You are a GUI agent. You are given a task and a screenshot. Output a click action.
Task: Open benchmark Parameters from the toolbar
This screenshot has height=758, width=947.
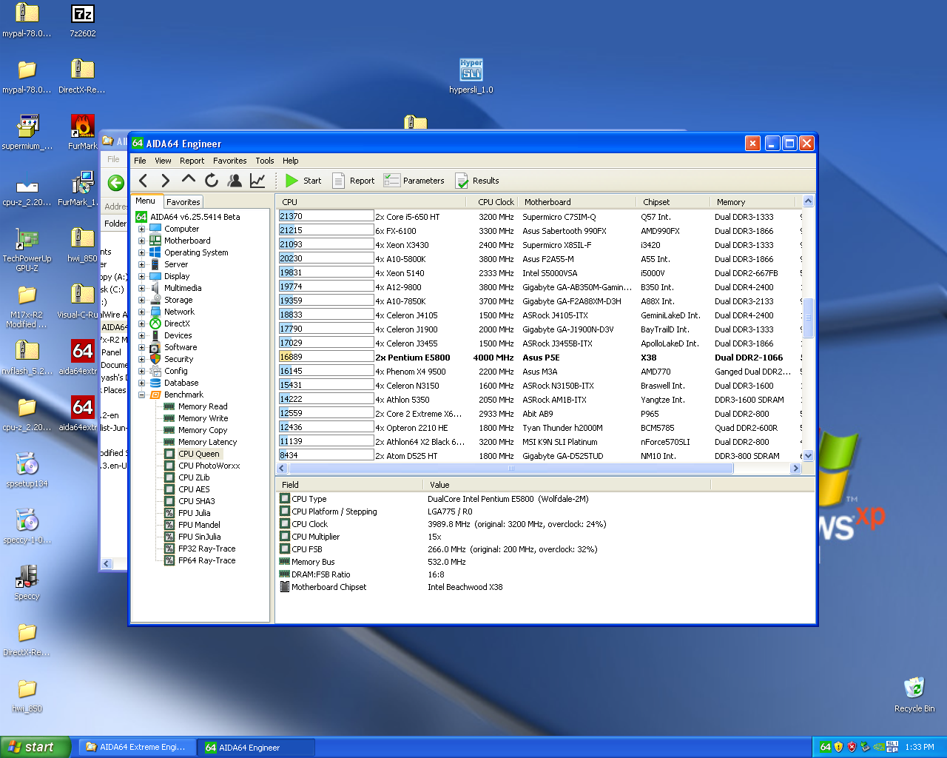[x=414, y=181]
